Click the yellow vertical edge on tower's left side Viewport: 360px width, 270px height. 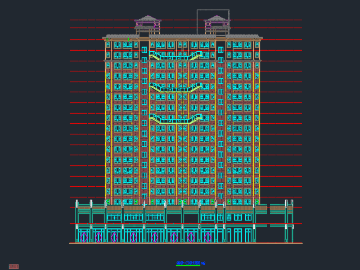(x=105, y=124)
